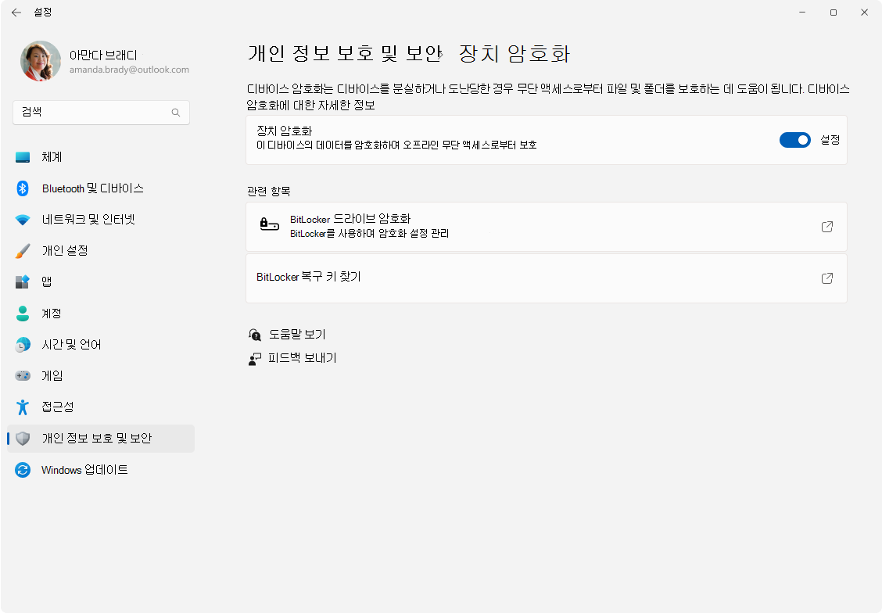Click the 피드백 보내기 feedback icon
The image size is (882, 613).
pyautogui.click(x=255, y=359)
